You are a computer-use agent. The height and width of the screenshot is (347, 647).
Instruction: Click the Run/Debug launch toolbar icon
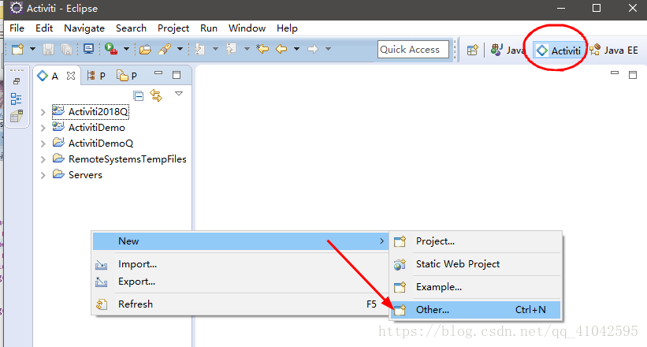click(x=110, y=49)
